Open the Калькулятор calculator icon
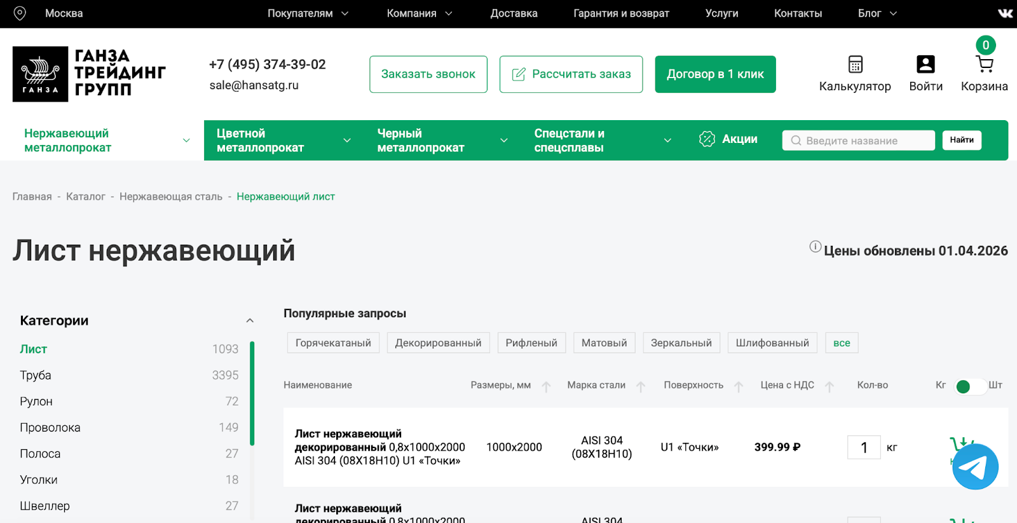This screenshot has height=523, width=1017. pos(855,64)
